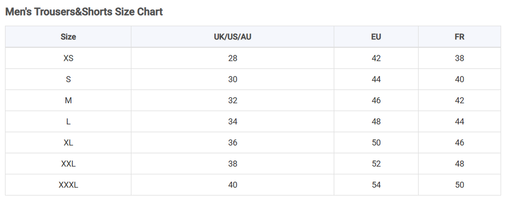The image size is (508, 201).
Task: Click the FR column header
Action: tap(459, 37)
